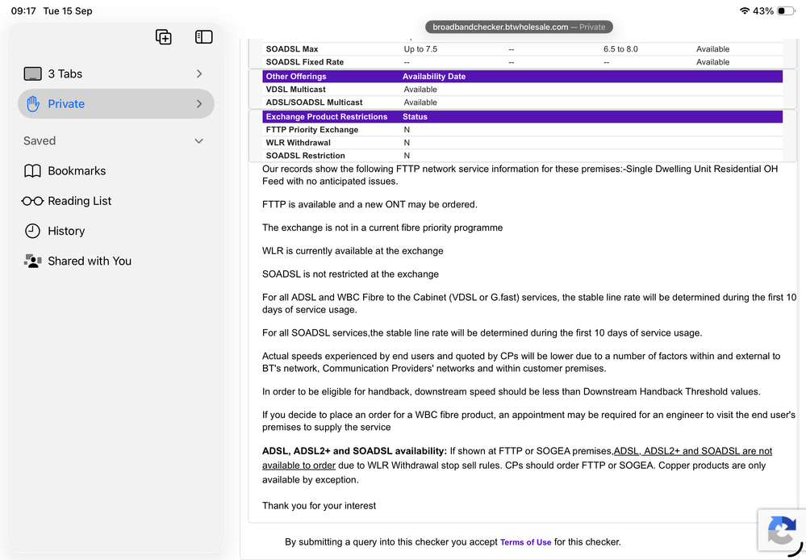Click the VDSL Multicast row label
The width and height of the screenshot is (806, 560).
coord(295,90)
